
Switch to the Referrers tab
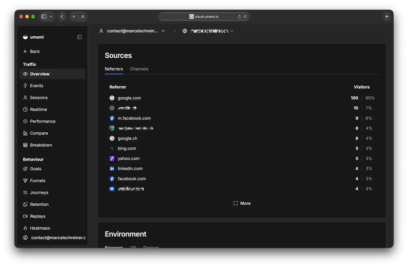tap(114, 69)
